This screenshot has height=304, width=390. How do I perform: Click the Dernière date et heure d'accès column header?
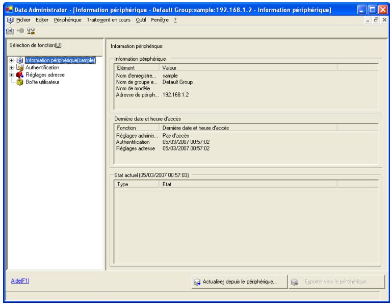(248, 128)
